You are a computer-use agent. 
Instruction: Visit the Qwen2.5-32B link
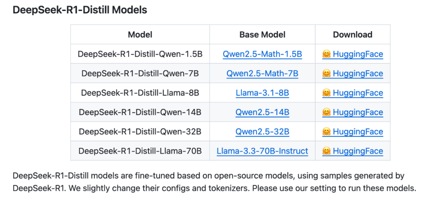tap(262, 132)
